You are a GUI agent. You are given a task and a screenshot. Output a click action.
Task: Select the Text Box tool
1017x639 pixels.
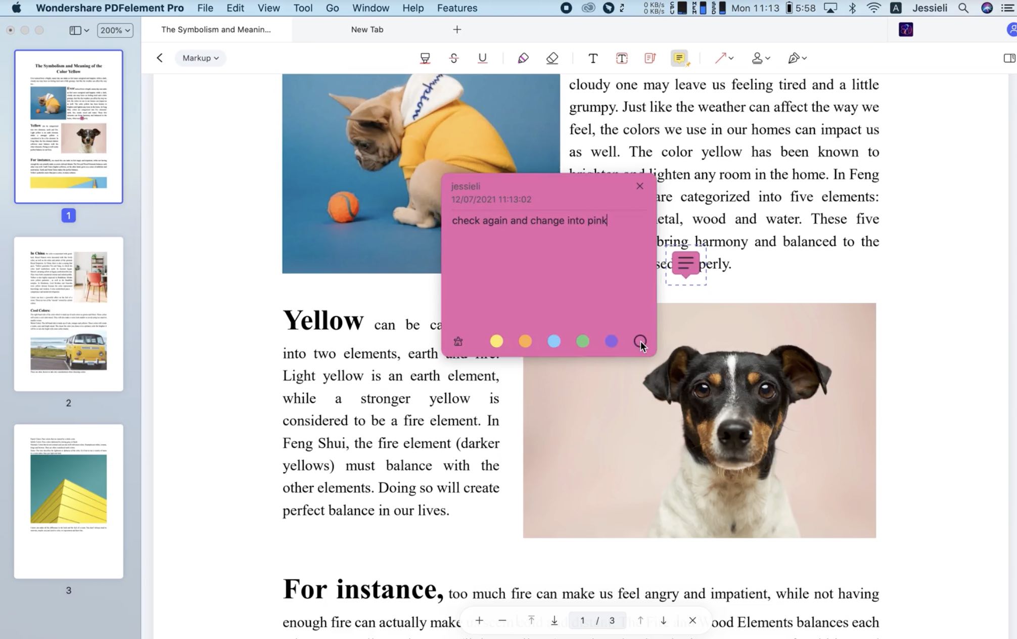622,58
